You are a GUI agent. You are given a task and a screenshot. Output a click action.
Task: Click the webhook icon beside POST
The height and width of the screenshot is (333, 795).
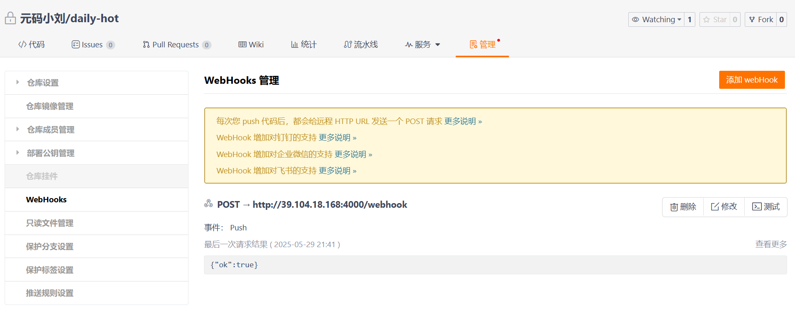click(x=209, y=204)
